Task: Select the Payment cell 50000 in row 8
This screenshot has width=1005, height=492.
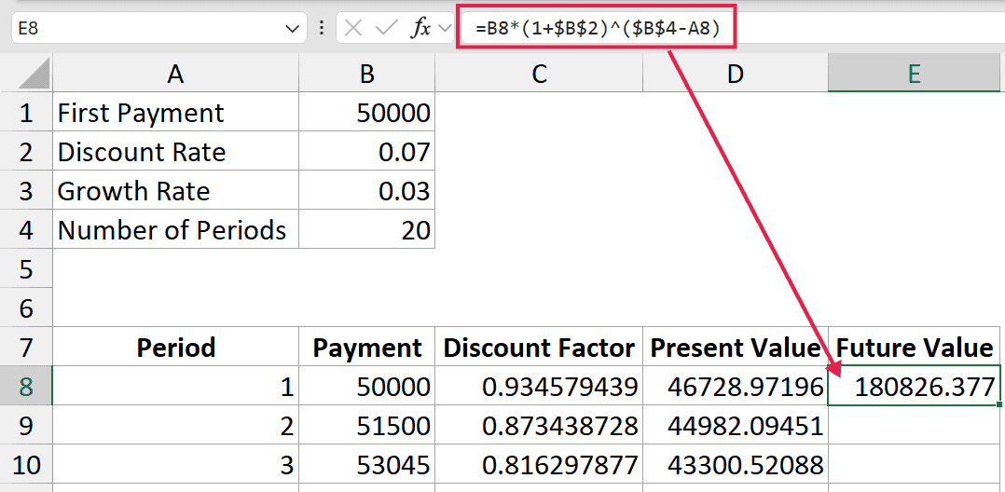Action: (x=366, y=387)
